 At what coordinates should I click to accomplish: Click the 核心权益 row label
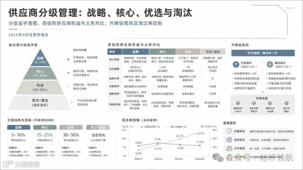point(114,59)
